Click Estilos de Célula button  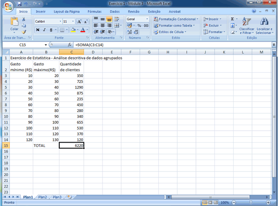tap(173, 32)
